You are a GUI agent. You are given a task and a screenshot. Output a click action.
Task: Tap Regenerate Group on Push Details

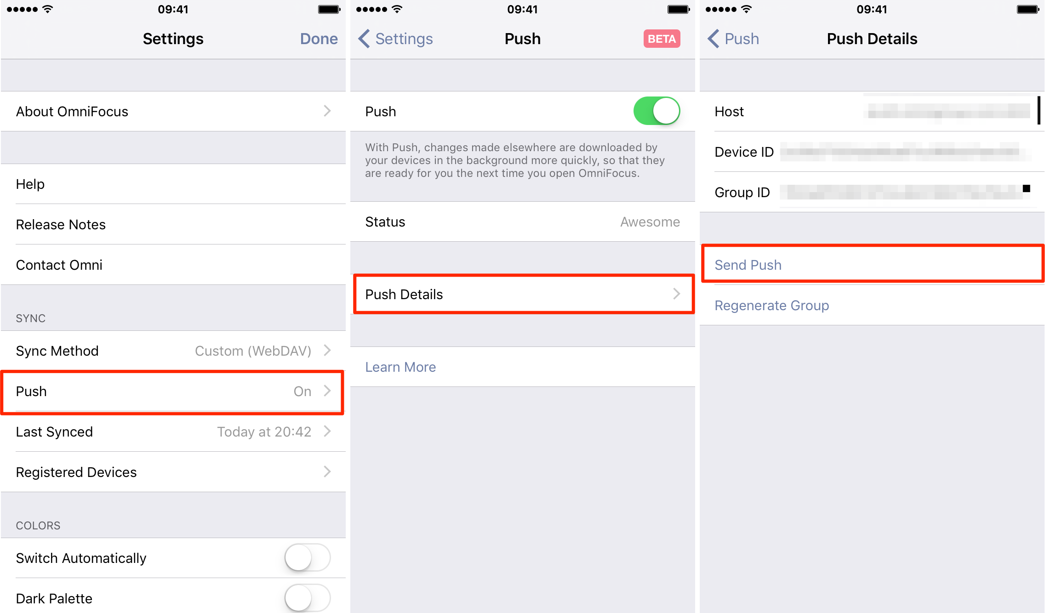[x=771, y=305]
